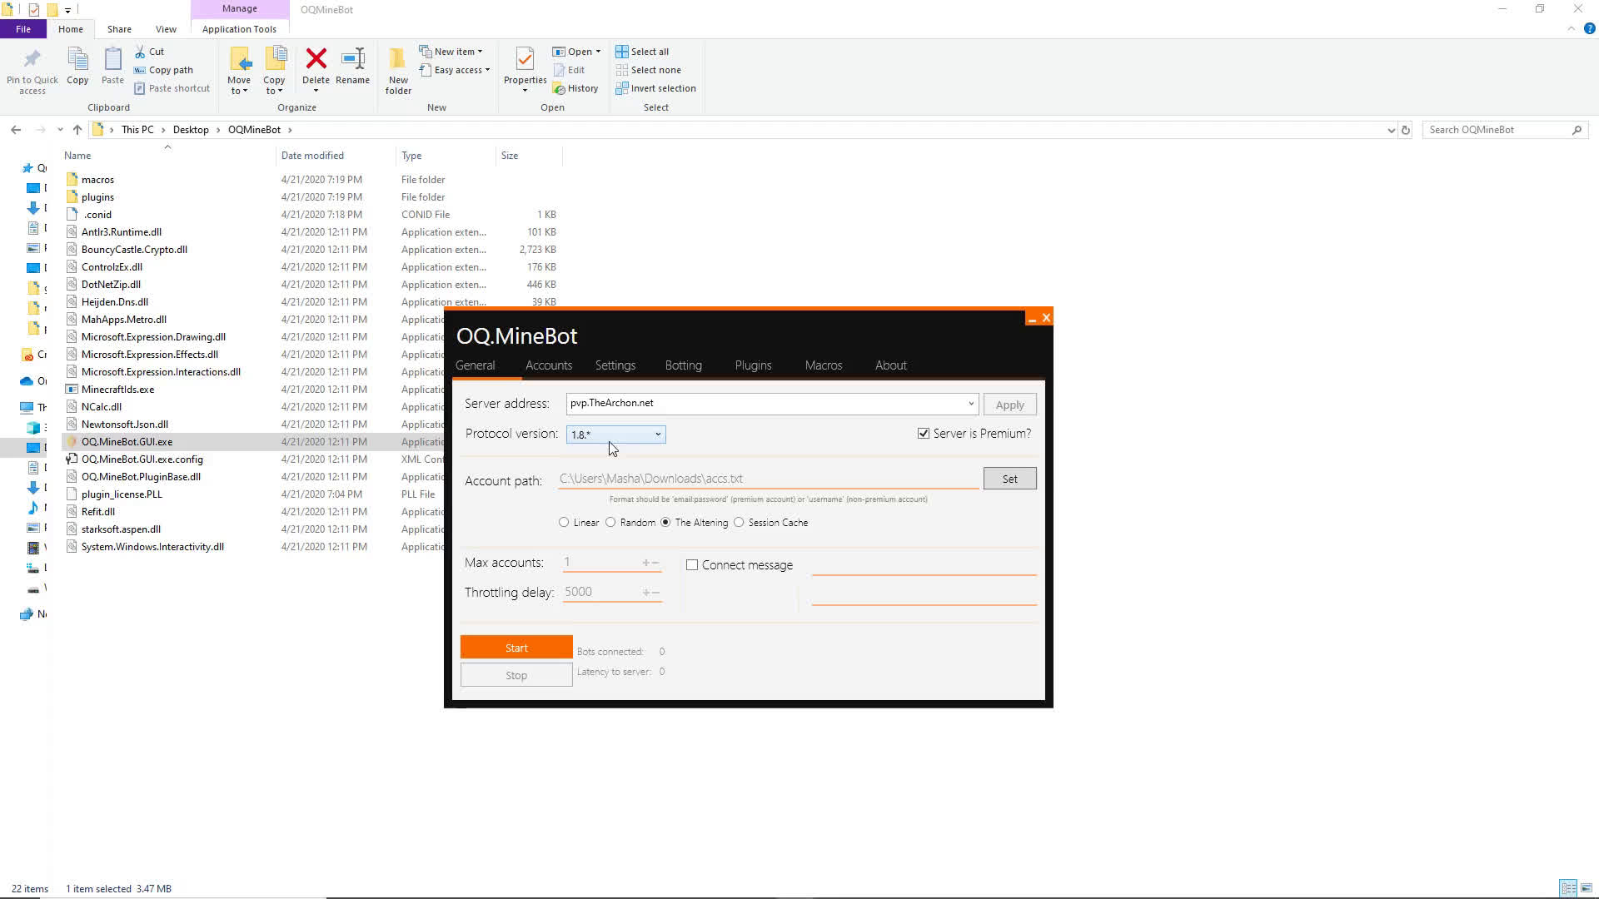This screenshot has height=899, width=1599.
Task: Click the New folder icon
Action: coord(398,59)
